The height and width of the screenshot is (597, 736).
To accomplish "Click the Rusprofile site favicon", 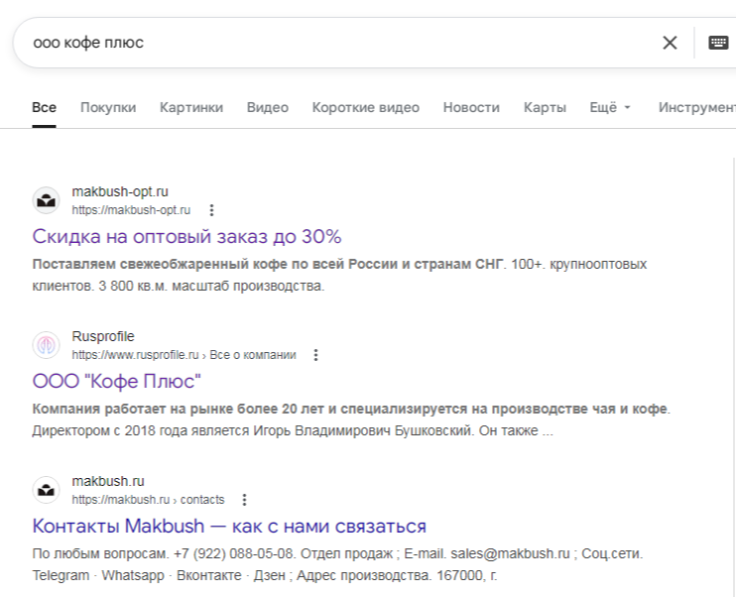I will tap(46, 345).
